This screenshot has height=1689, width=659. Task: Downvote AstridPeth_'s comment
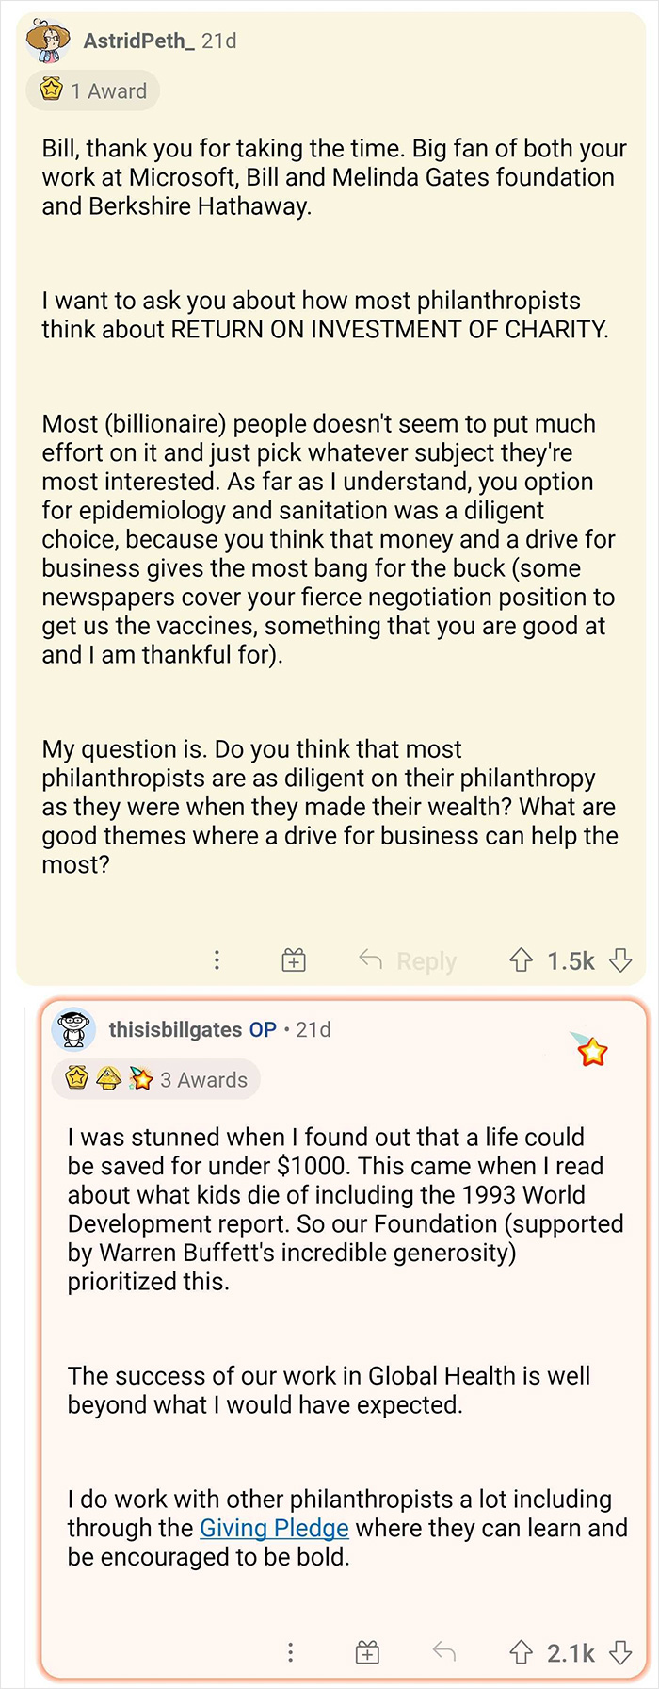click(621, 959)
